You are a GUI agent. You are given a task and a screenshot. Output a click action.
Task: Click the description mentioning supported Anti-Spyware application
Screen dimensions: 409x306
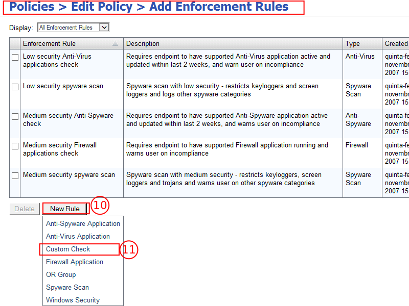pyautogui.click(x=227, y=119)
